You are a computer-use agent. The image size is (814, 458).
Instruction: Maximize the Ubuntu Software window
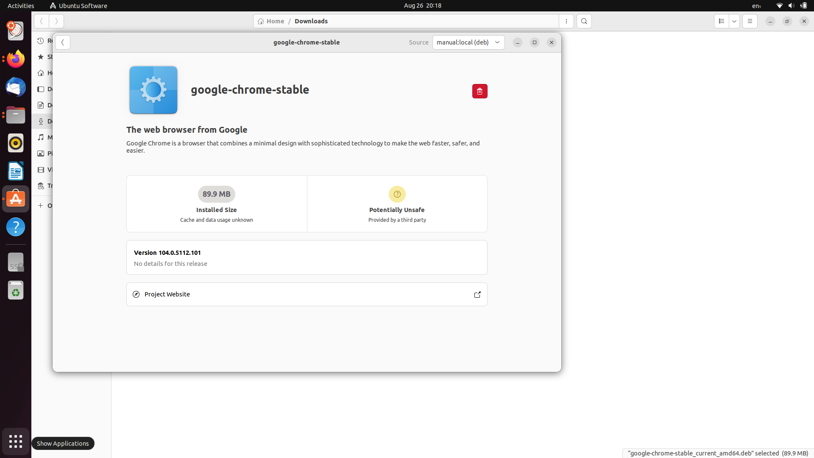tap(534, 42)
